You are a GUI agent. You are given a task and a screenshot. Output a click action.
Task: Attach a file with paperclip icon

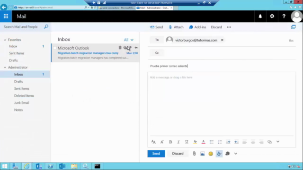pyautogui.click(x=194, y=153)
